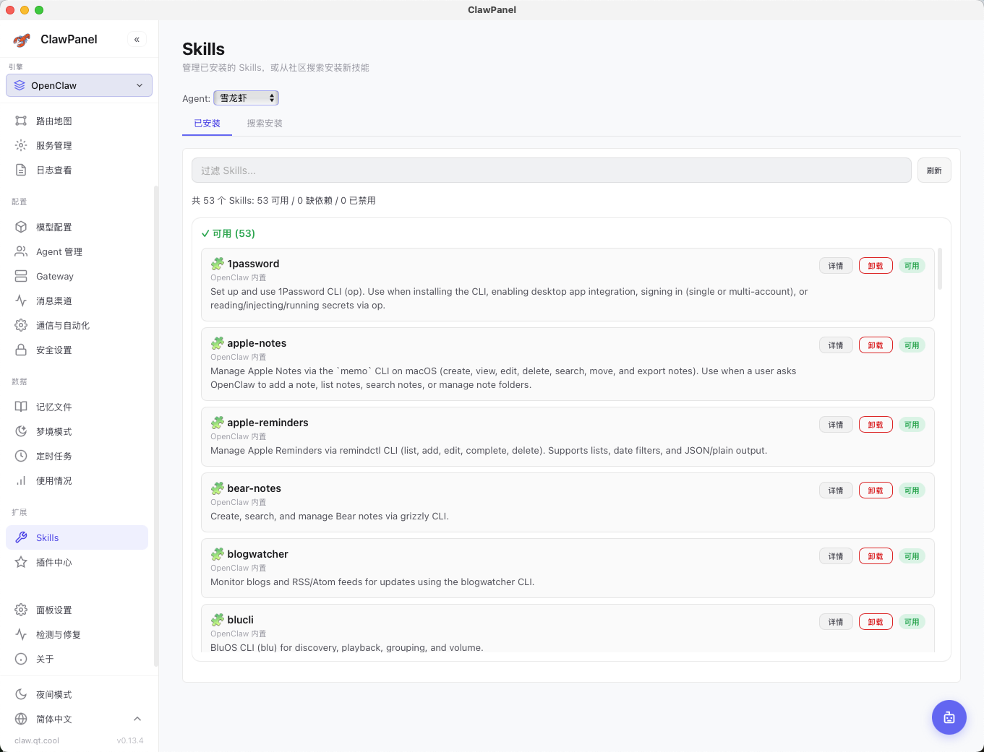Select the 已安装 tab

pyautogui.click(x=207, y=124)
